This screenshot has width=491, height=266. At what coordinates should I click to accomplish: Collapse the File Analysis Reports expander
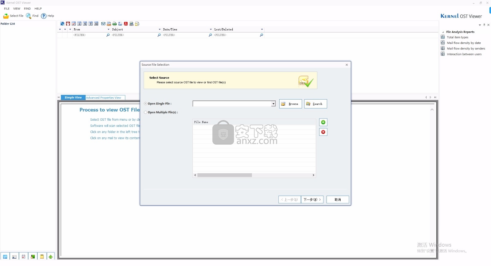tap(443, 32)
